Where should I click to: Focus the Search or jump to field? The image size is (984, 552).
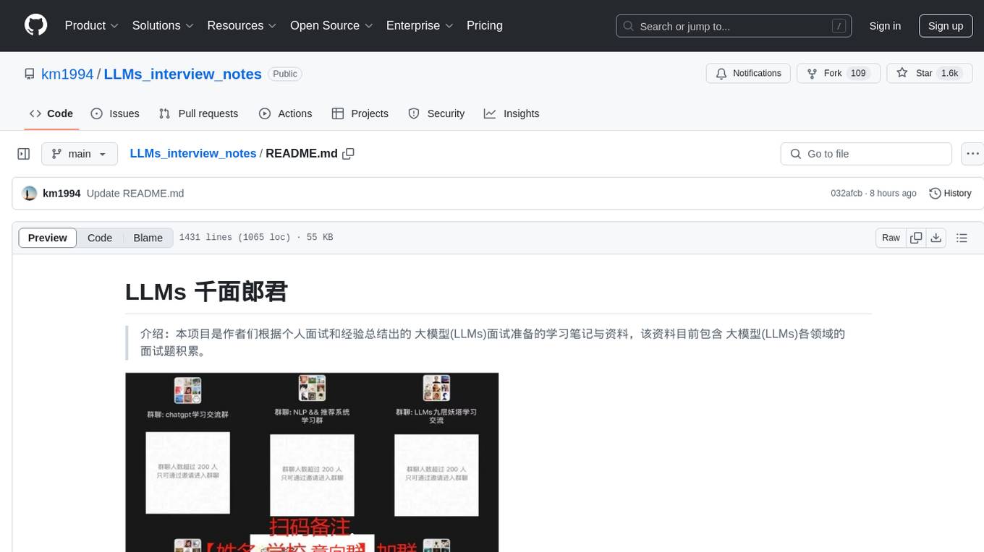pyautogui.click(x=732, y=26)
